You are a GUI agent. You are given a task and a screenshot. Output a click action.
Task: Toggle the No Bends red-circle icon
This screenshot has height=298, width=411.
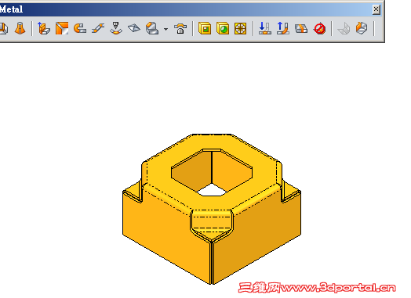tap(319, 28)
